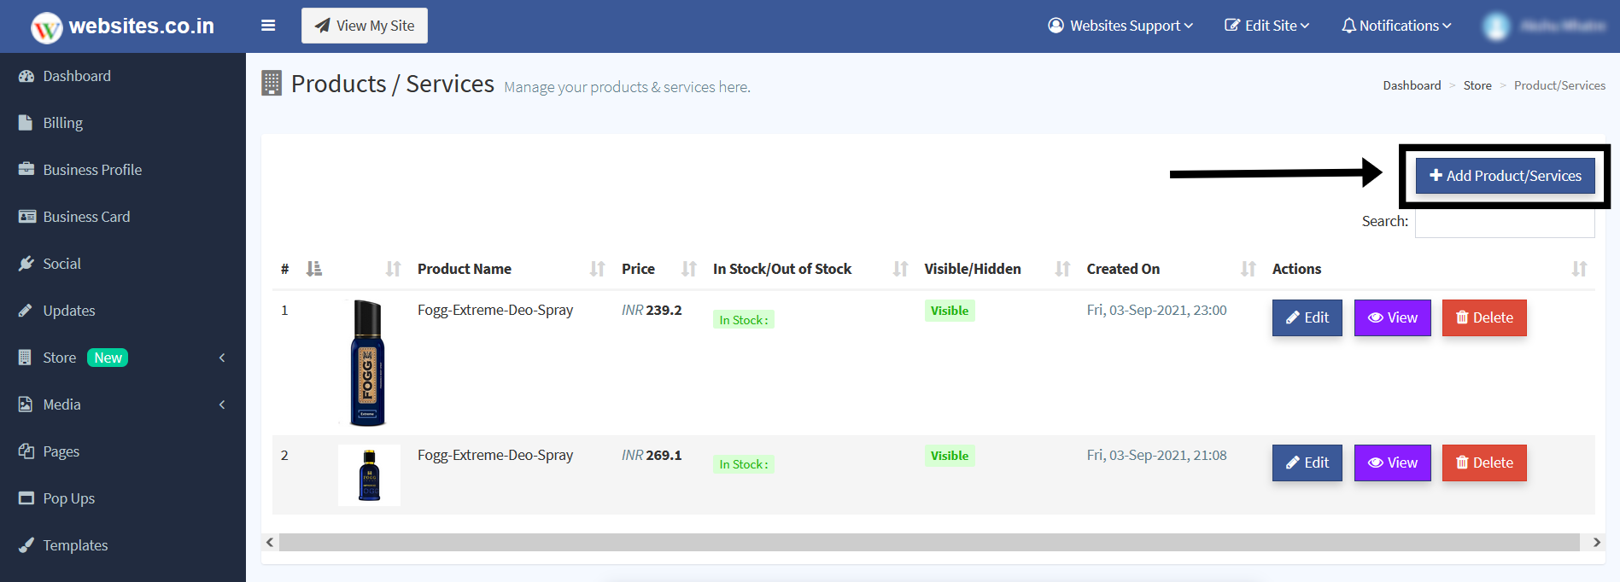This screenshot has width=1620, height=582.
Task: Click the Edit Site pencil icon
Action: tap(1232, 26)
